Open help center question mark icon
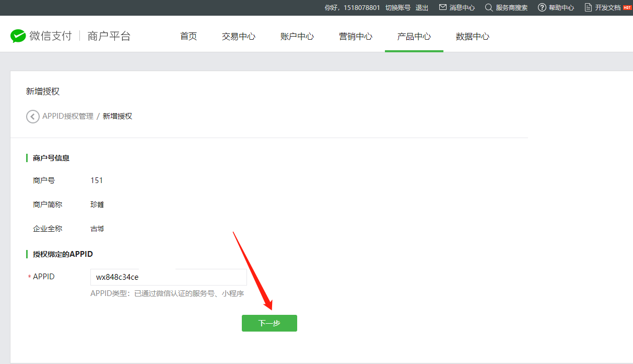 click(x=542, y=7)
